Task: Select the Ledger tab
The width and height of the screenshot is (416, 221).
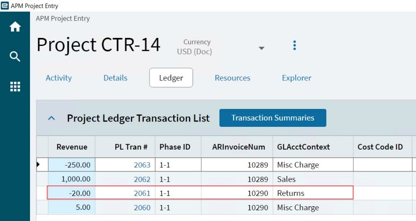Action: pyautogui.click(x=171, y=78)
